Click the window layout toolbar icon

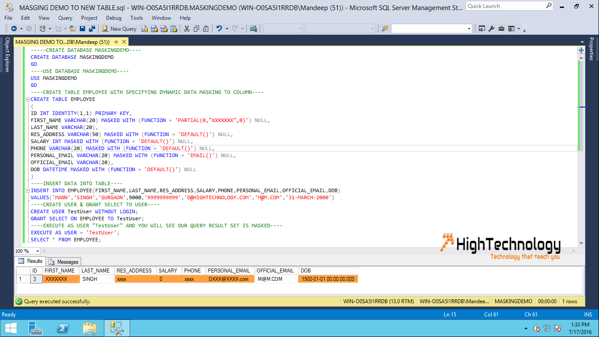[511, 29]
